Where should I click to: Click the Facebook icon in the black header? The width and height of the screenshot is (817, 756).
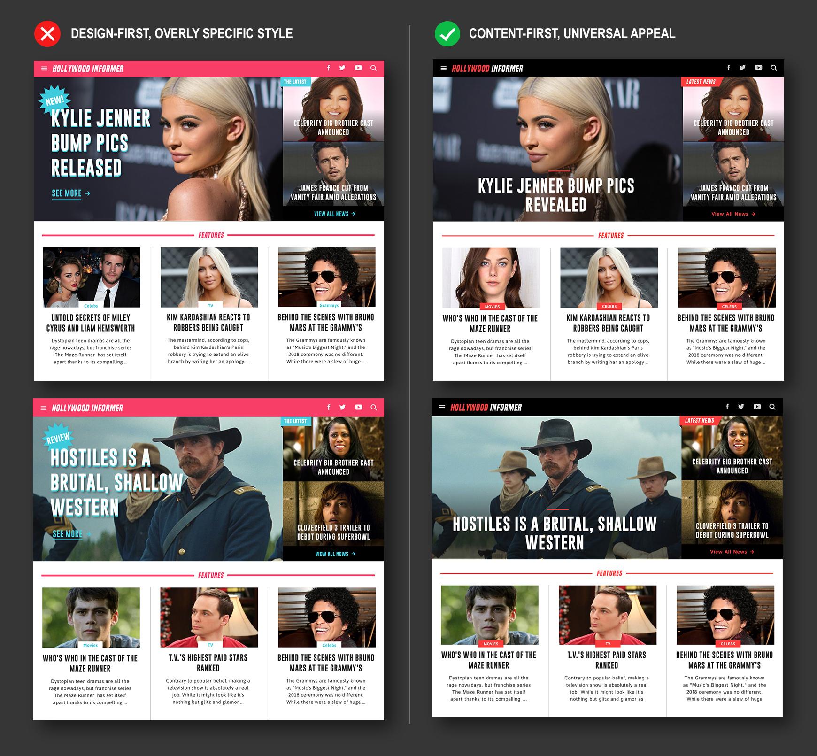[x=728, y=68]
